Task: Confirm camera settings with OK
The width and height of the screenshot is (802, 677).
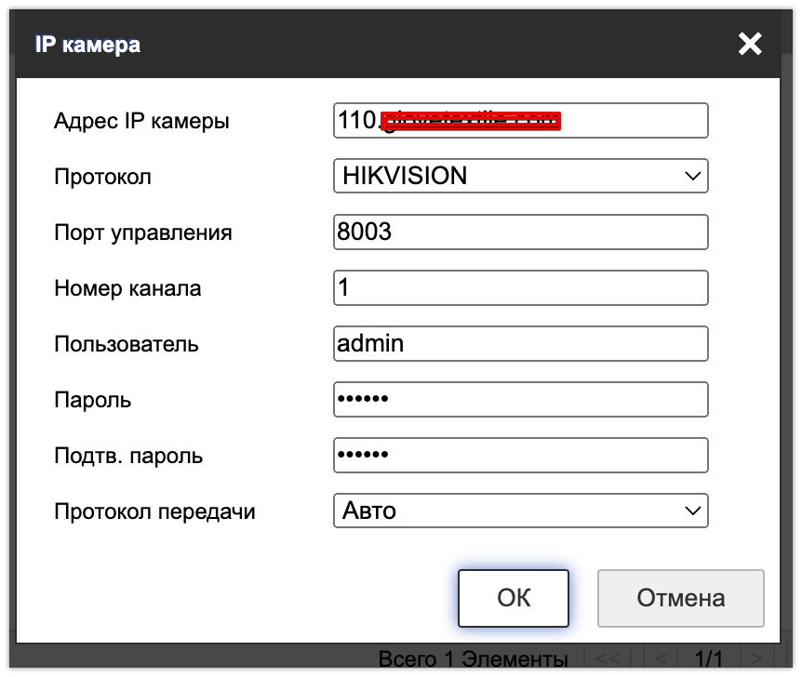Action: click(513, 598)
